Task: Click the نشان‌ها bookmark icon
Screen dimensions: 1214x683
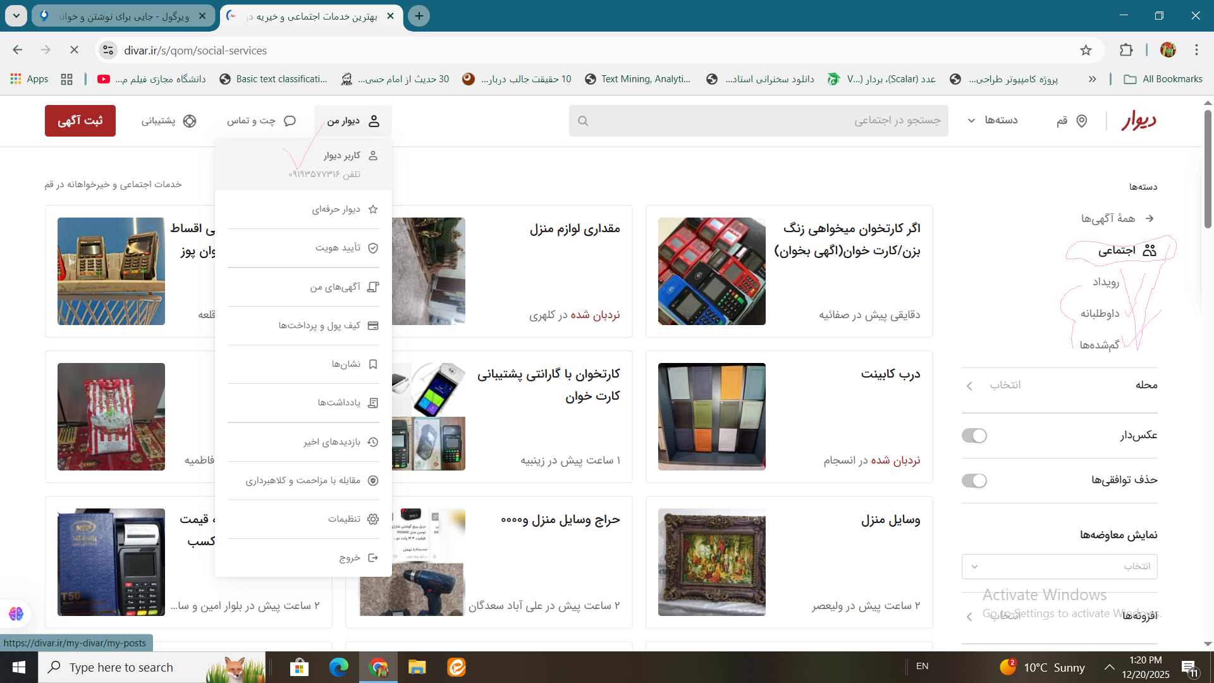Action: tap(373, 364)
